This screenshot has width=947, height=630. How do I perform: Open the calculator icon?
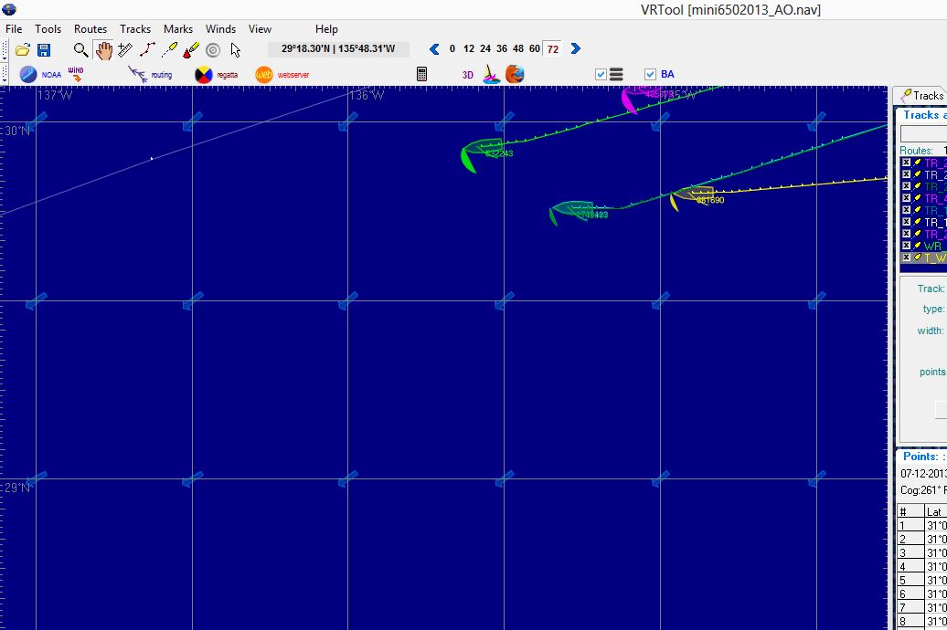[x=421, y=74]
